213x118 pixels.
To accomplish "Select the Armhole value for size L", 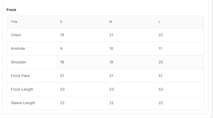I will click(160, 48).
